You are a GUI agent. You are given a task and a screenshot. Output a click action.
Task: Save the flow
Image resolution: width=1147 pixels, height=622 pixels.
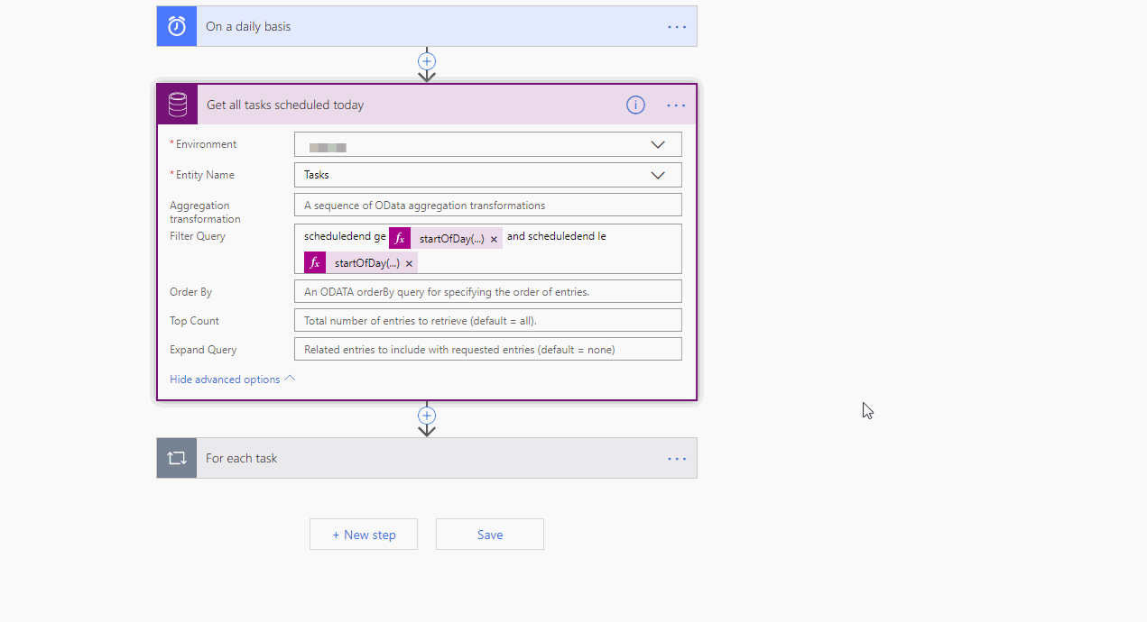489,534
